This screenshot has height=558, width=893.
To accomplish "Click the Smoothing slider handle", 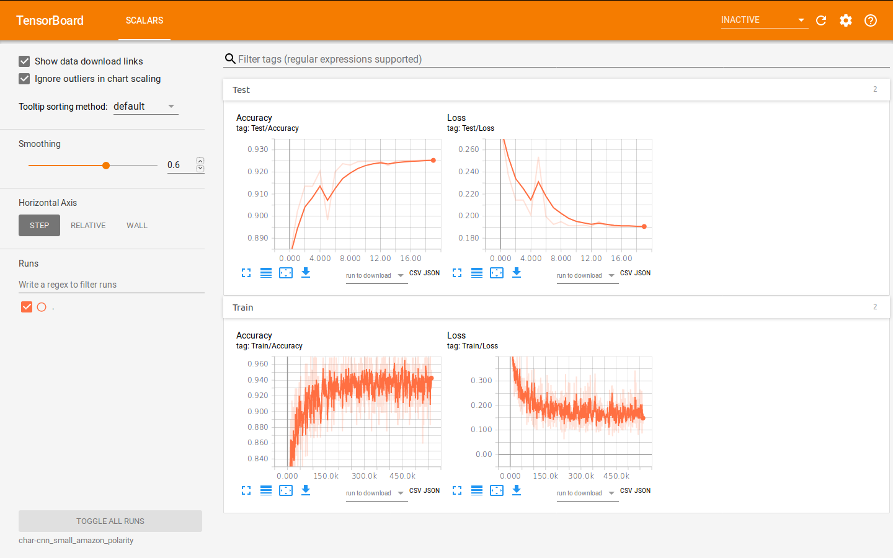I will point(106,166).
